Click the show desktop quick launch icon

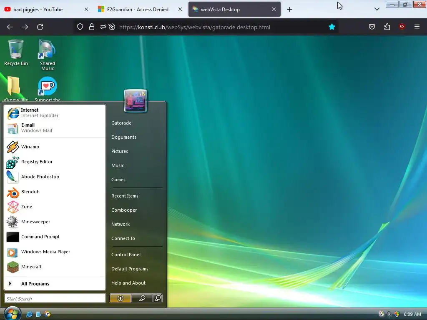pyautogui.click(x=38, y=314)
